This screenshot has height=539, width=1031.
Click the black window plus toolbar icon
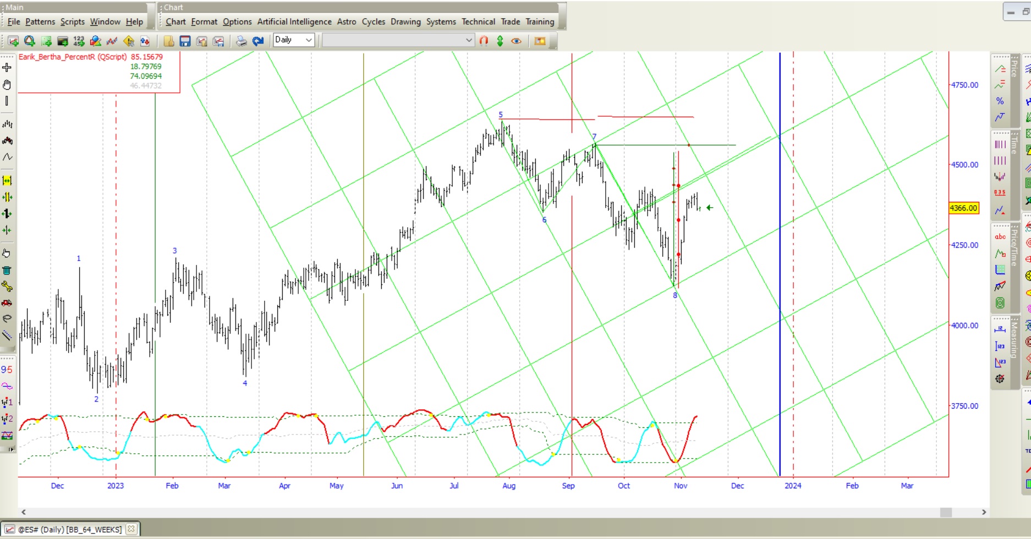tap(63, 41)
